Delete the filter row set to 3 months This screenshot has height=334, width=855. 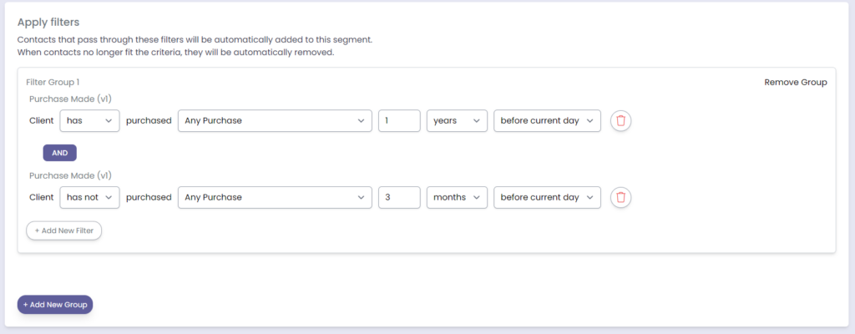620,197
